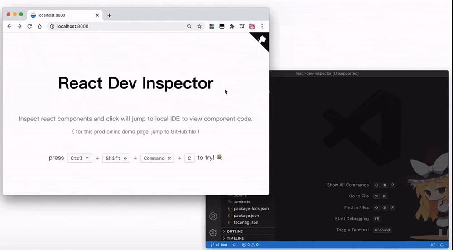Open Manage gear icon in VS Code
This screenshot has width=453, height=250.
click(x=213, y=232)
